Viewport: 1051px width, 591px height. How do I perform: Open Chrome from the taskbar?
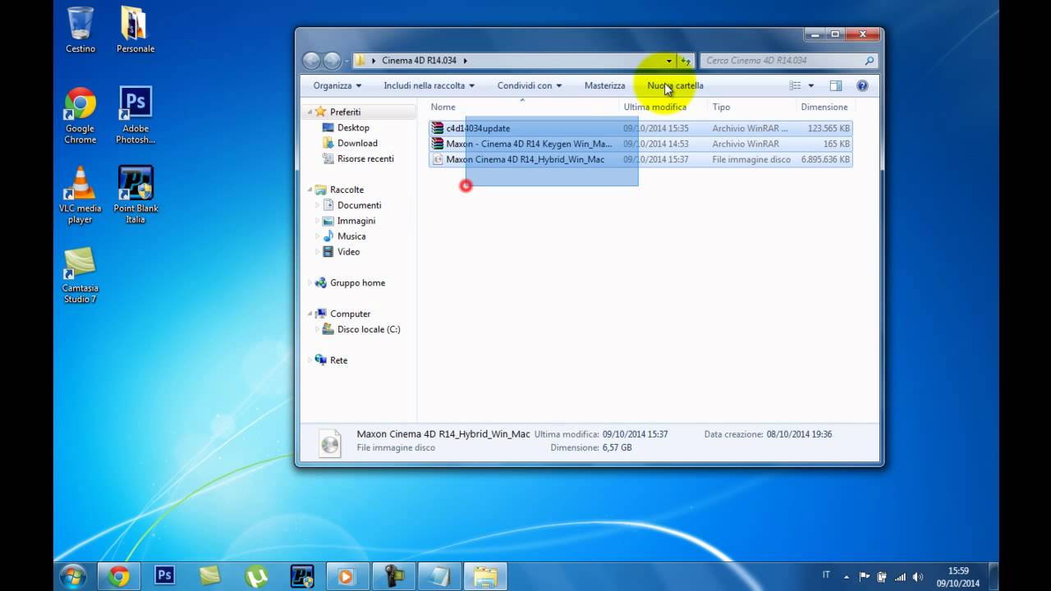119,576
